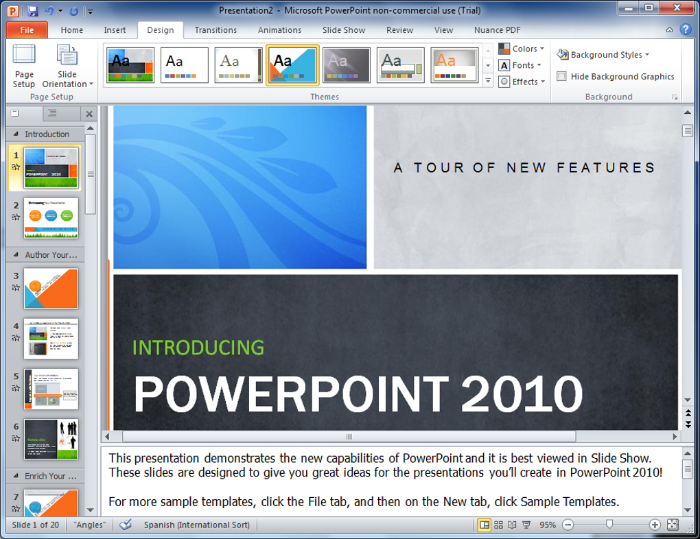The image size is (700, 539).
Task: Close the slides thumbnail pane
Action: click(89, 114)
